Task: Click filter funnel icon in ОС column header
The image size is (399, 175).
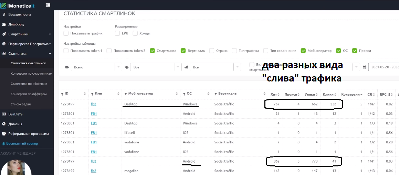Action: click(184, 94)
